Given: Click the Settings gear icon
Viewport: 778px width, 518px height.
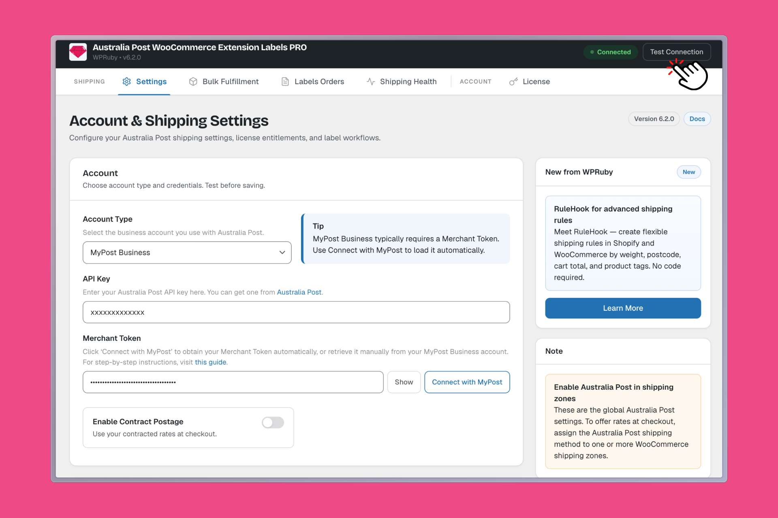Looking at the screenshot, I should 126,81.
